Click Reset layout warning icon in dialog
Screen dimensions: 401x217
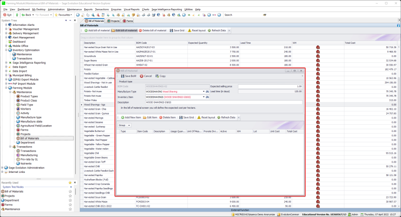pyautogui.click(x=198, y=117)
